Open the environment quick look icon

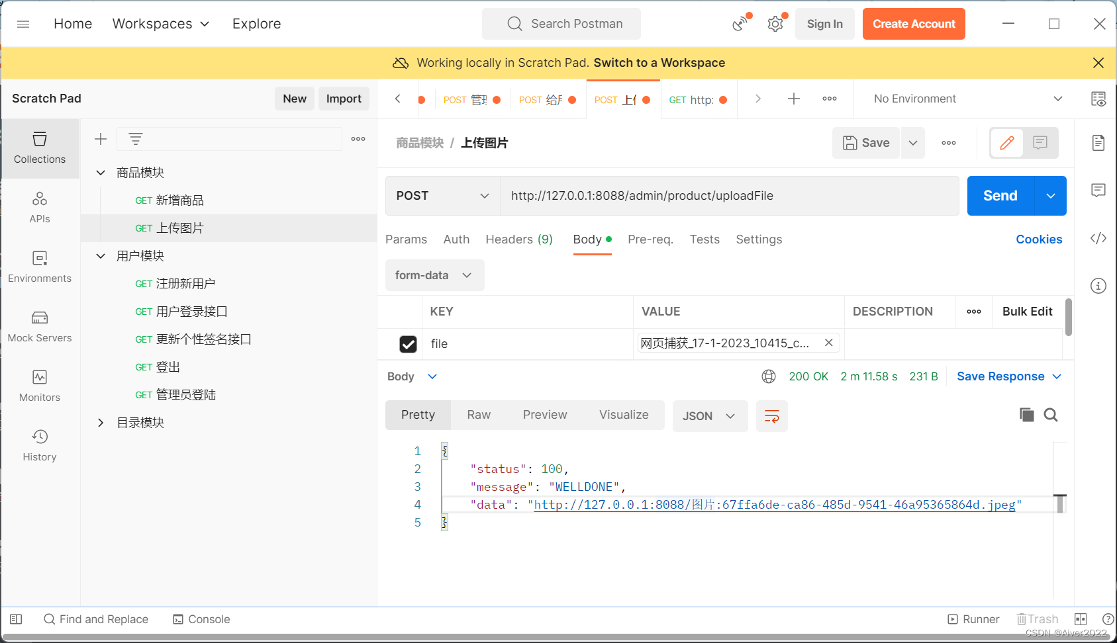1098,99
